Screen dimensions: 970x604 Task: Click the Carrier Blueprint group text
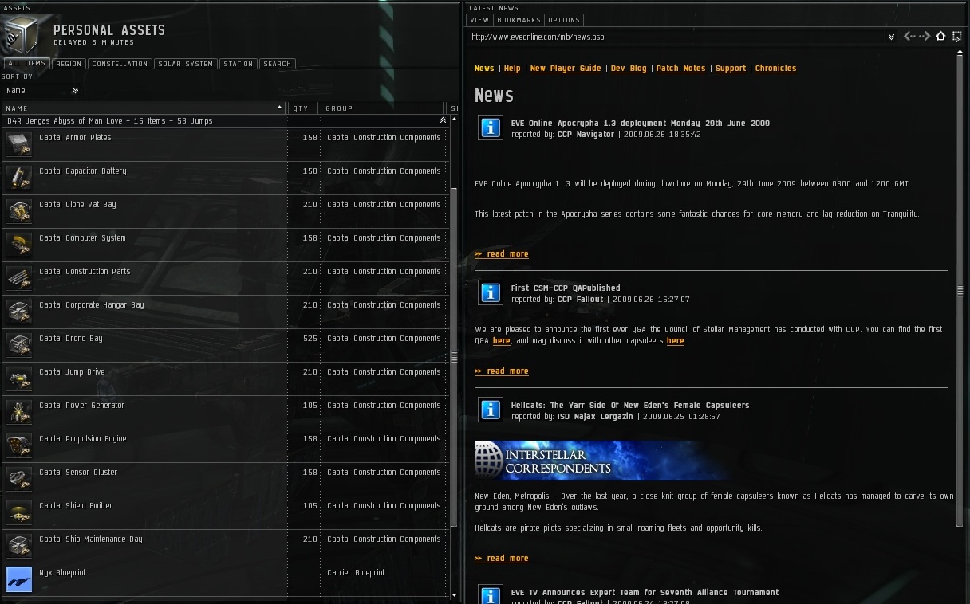pos(356,573)
